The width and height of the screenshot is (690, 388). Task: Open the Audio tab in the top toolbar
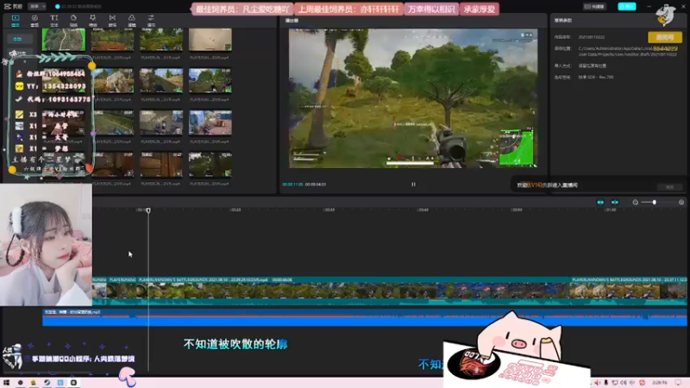[x=34, y=20]
